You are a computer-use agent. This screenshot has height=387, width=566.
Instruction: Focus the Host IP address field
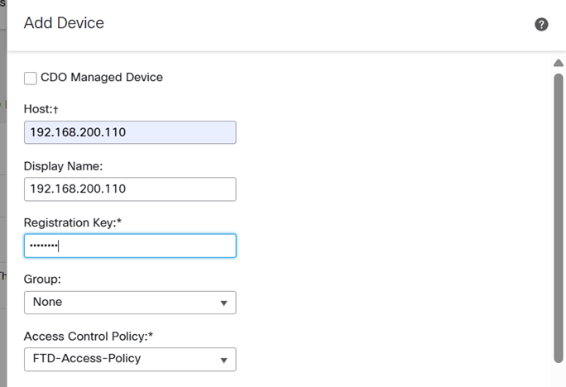(x=130, y=132)
